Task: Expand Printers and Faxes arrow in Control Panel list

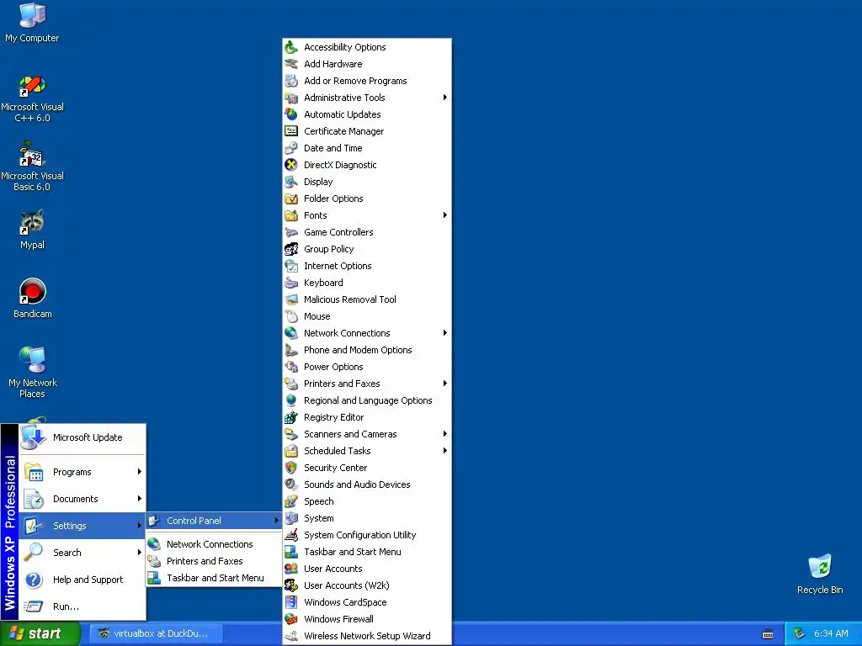Action: click(444, 384)
